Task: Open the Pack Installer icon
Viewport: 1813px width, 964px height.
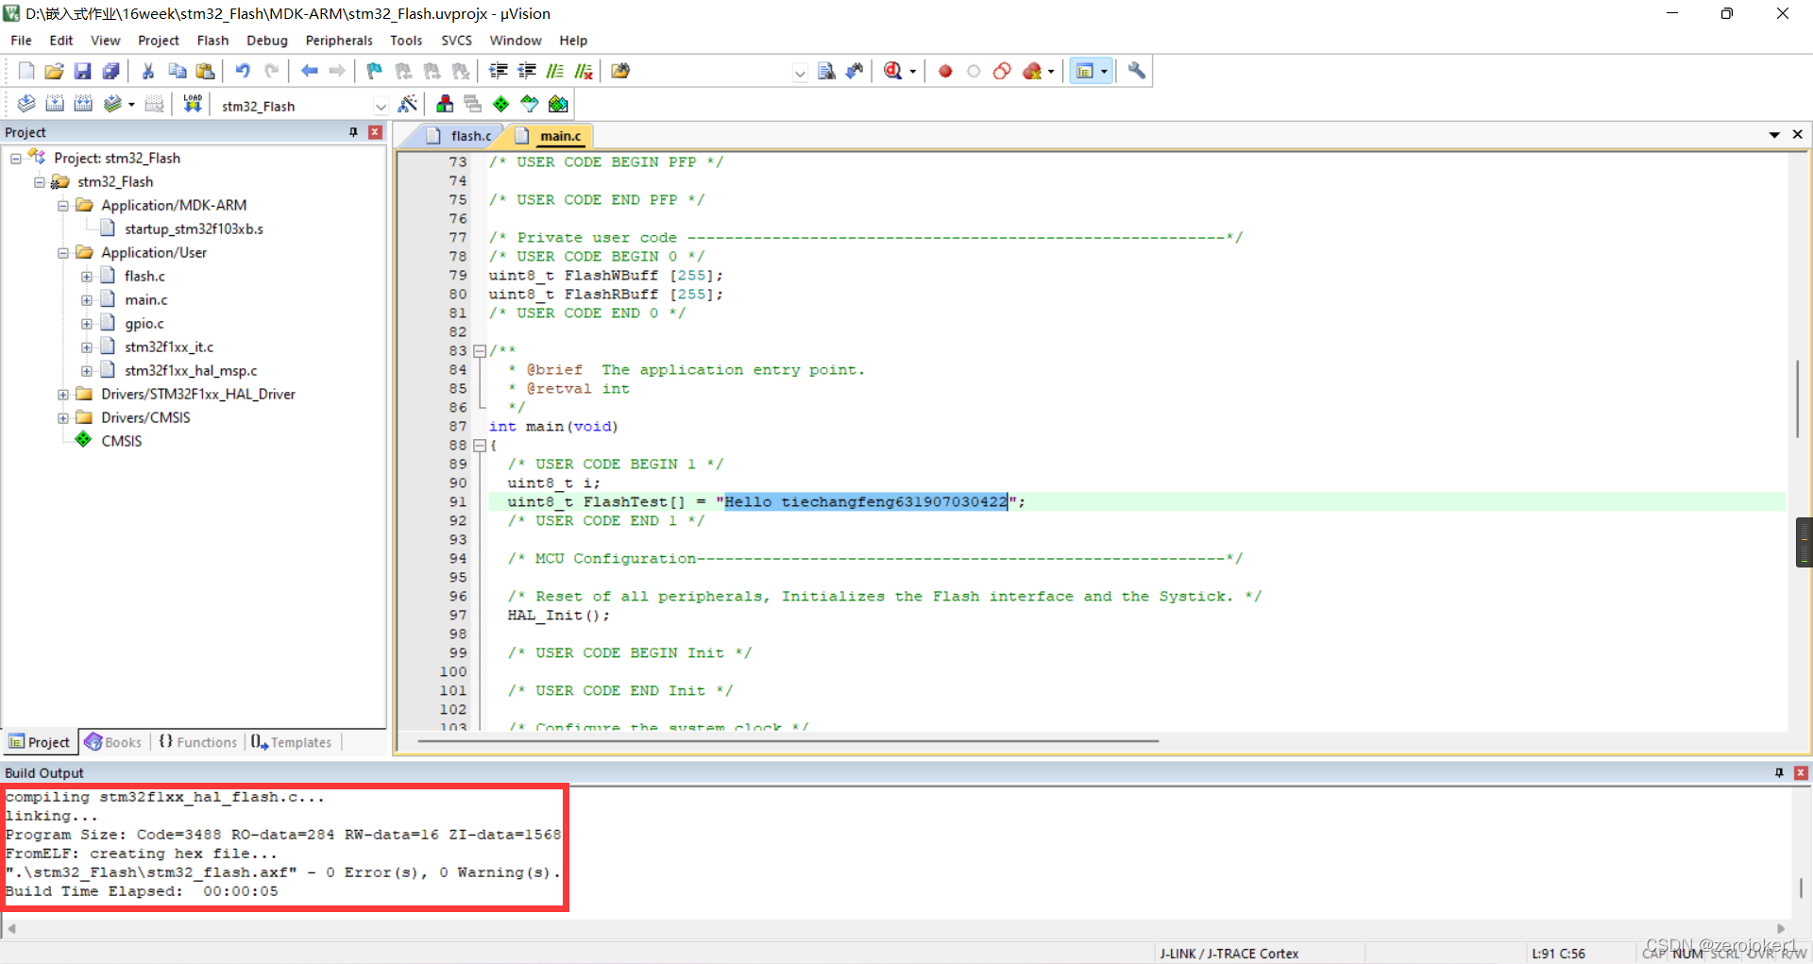Action: [x=558, y=104]
